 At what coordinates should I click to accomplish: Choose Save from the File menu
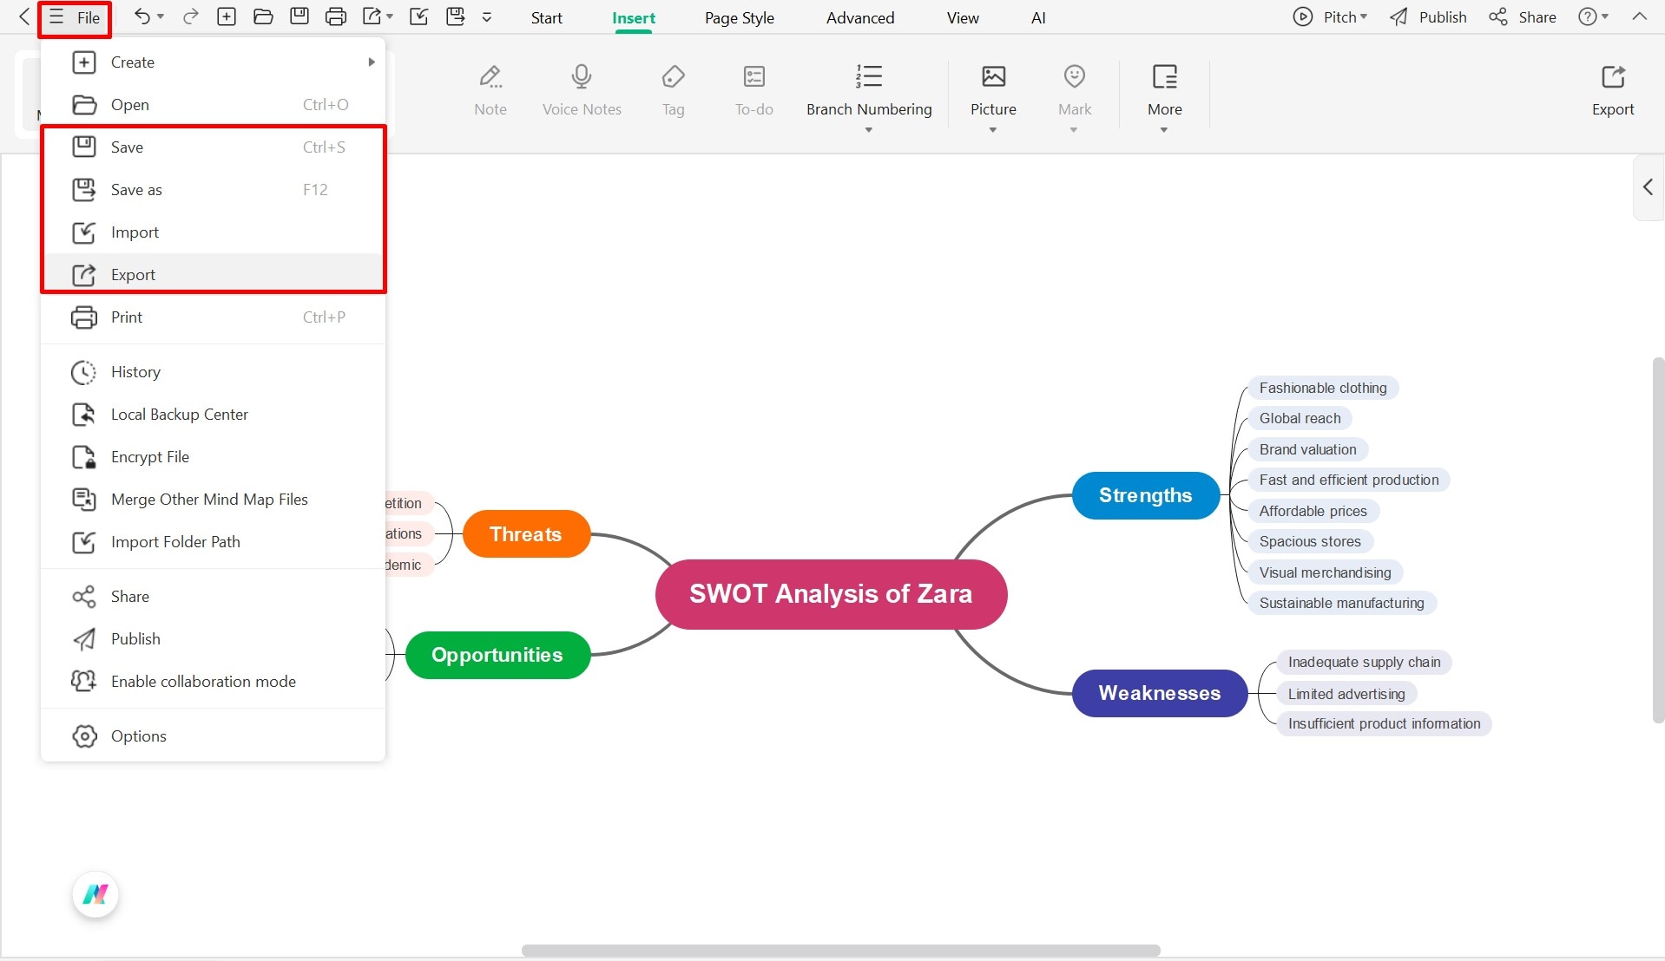(x=213, y=147)
